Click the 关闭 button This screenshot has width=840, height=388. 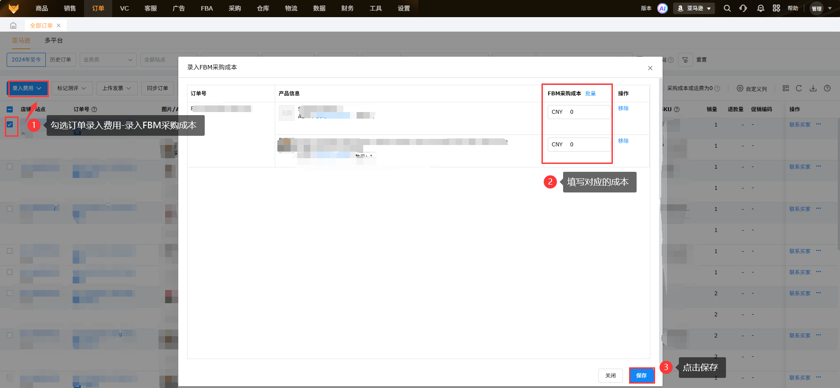(x=611, y=376)
